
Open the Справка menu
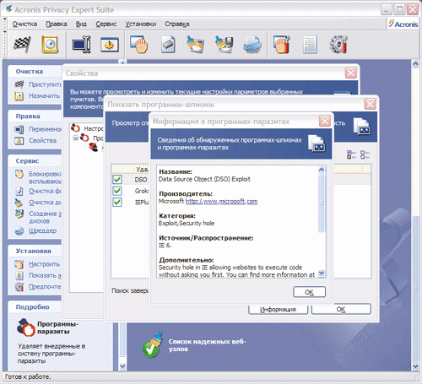177,24
